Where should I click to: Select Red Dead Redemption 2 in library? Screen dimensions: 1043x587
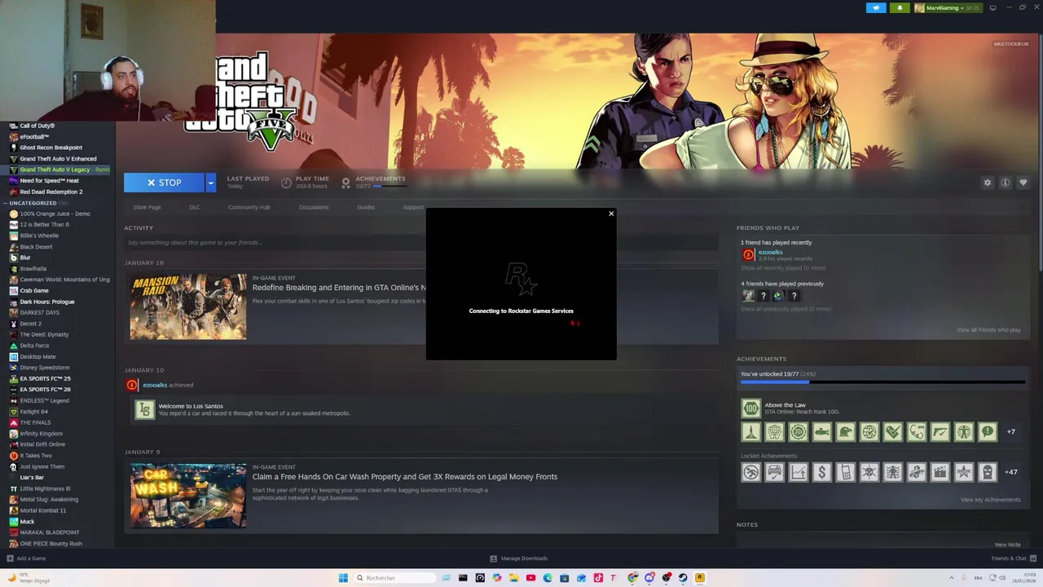(51, 192)
